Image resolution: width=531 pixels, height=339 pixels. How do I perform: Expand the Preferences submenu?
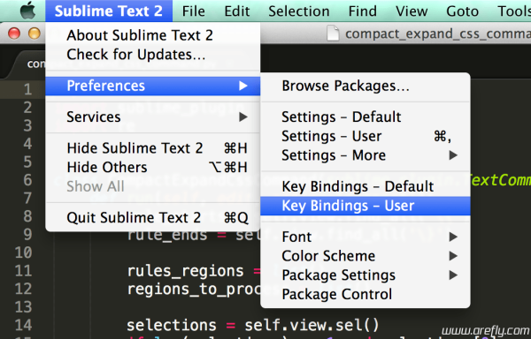click(153, 86)
